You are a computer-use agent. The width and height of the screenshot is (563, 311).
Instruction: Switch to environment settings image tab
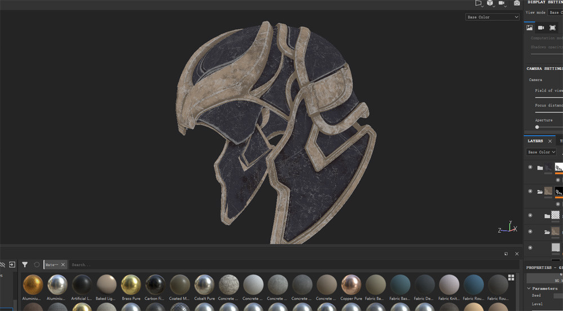(x=529, y=28)
